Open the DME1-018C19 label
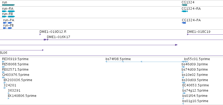This screenshot has height=105, width=223. pyautogui.click(x=199, y=32)
